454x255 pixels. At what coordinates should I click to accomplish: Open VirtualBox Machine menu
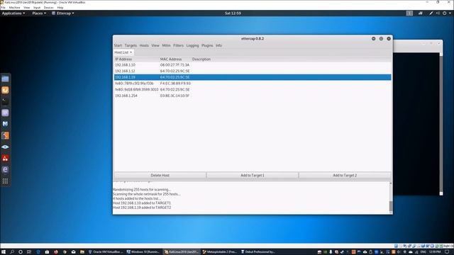click(x=14, y=8)
